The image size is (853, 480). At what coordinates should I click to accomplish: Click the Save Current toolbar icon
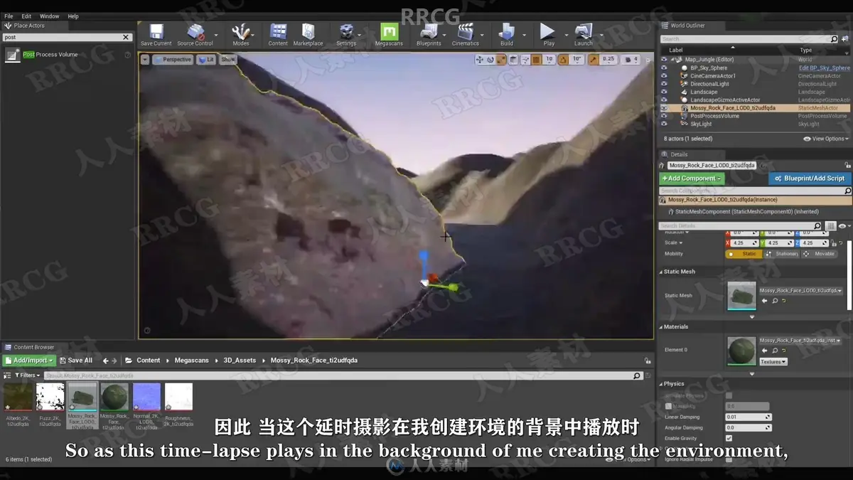(156, 34)
